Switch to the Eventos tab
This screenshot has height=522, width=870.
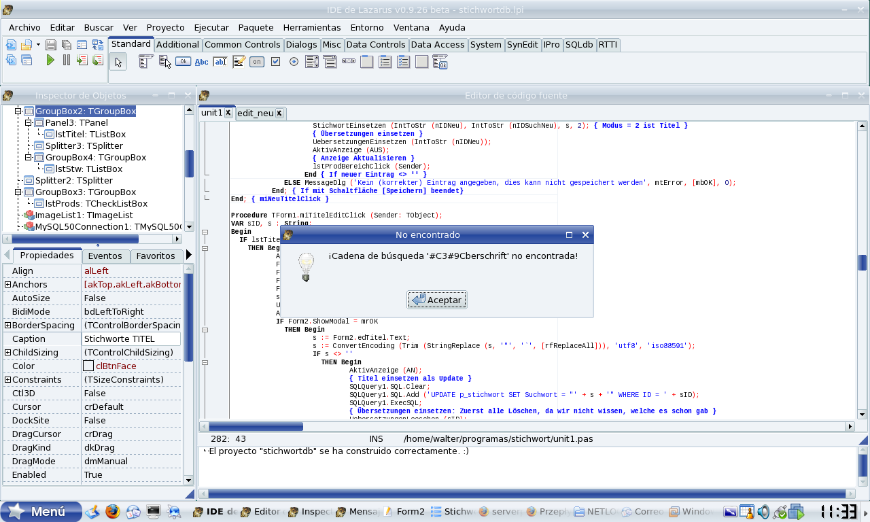(105, 256)
